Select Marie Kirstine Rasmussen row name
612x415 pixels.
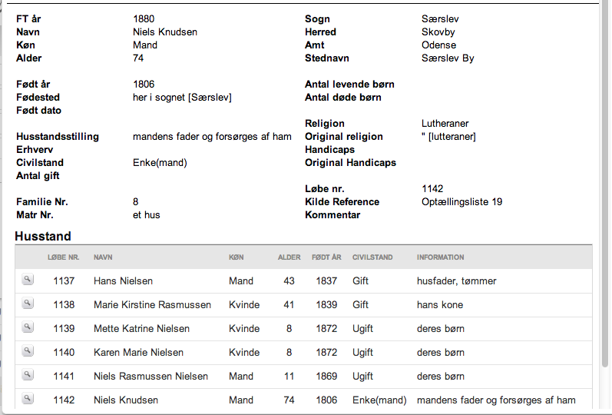(x=152, y=305)
